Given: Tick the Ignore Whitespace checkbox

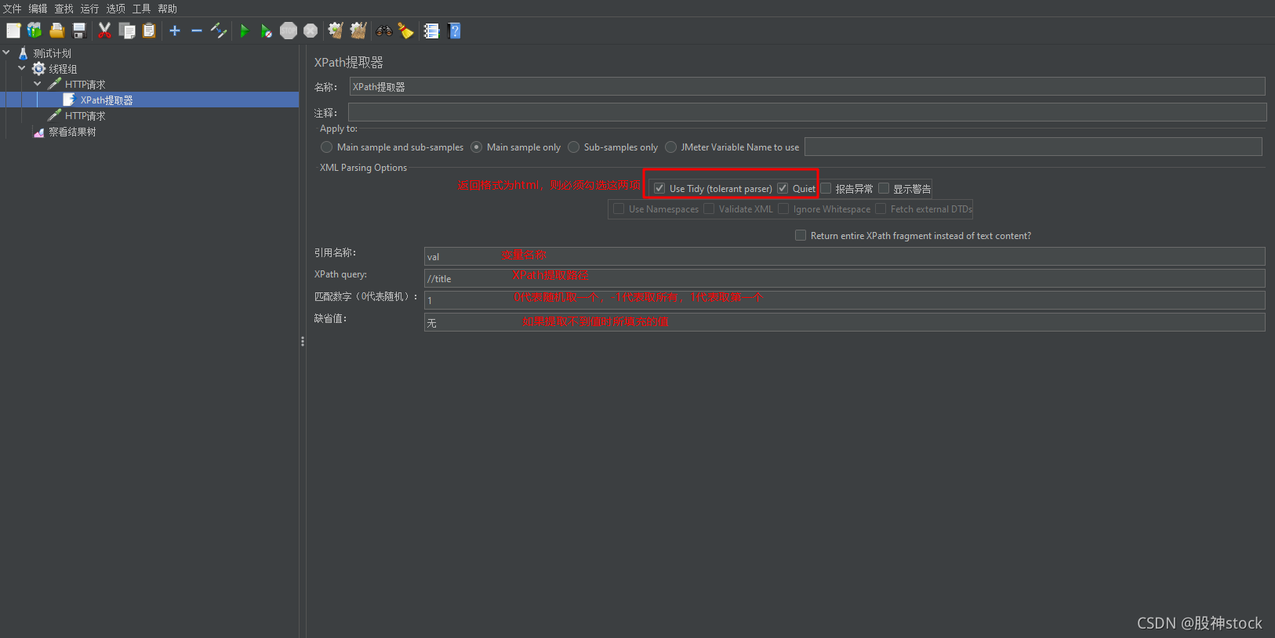Looking at the screenshot, I should [783, 208].
